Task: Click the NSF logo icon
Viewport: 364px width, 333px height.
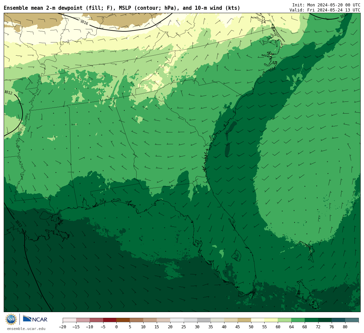Action: (x=11, y=319)
